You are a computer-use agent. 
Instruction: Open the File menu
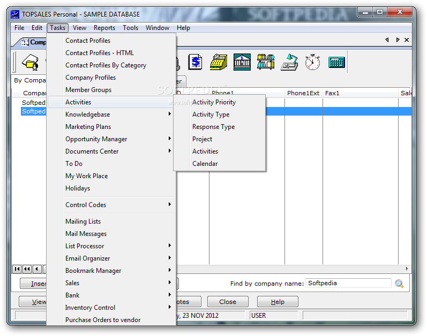tap(19, 28)
